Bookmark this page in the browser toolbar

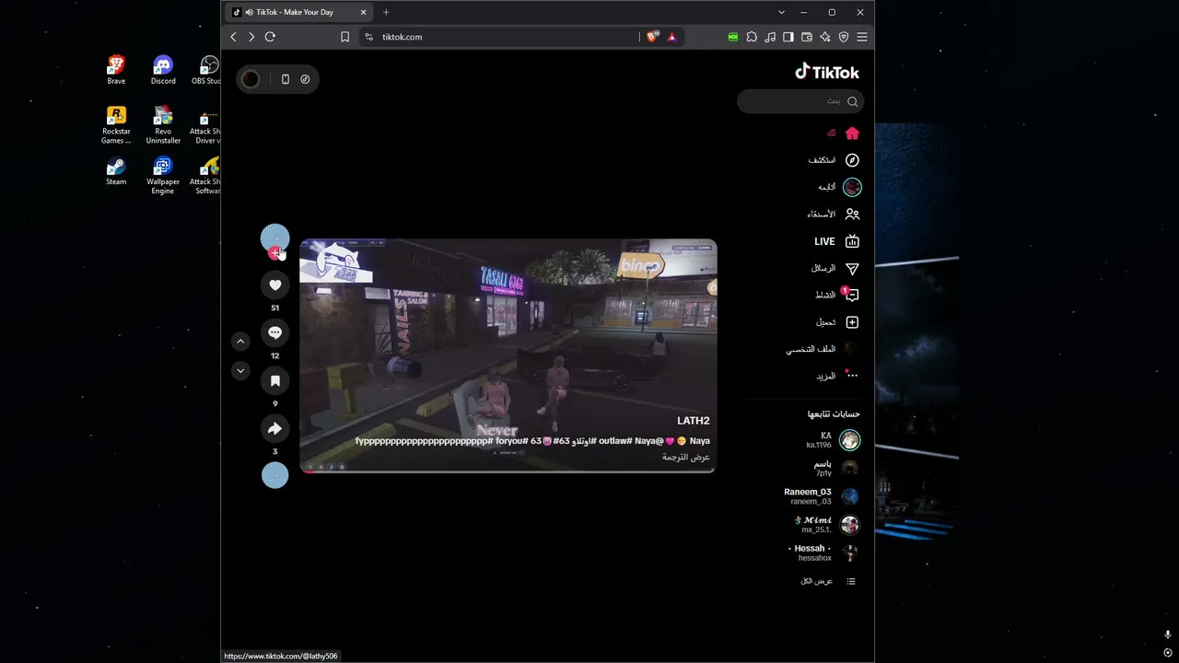(x=344, y=37)
